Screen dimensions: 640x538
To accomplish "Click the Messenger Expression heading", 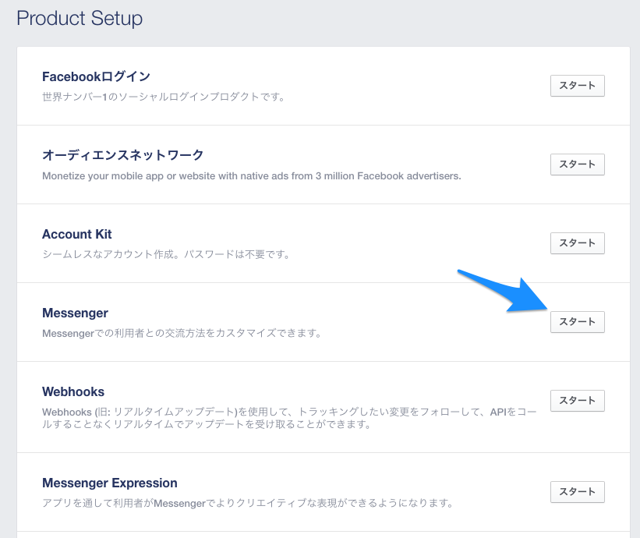I will (110, 483).
